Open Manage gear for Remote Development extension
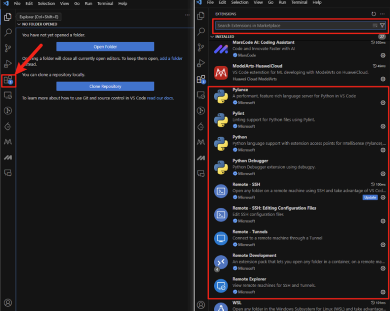 pos(383,268)
